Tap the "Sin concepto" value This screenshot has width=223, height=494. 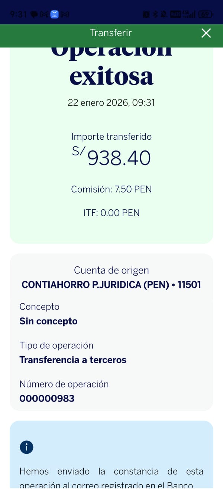[x=48, y=321]
